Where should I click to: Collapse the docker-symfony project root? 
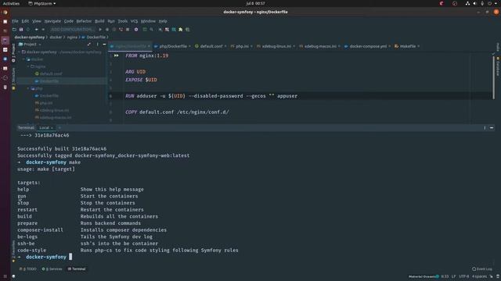pyautogui.click(x=19, y=52)
